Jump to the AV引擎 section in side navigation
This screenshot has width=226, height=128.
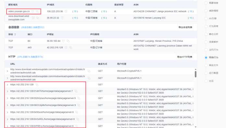click(x=213, y=18)
